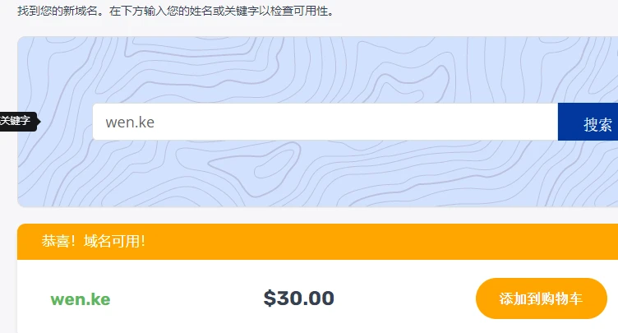Select the orange add-to-cart pill button
The height and width of the screenshot is (333, 618).
541,298
